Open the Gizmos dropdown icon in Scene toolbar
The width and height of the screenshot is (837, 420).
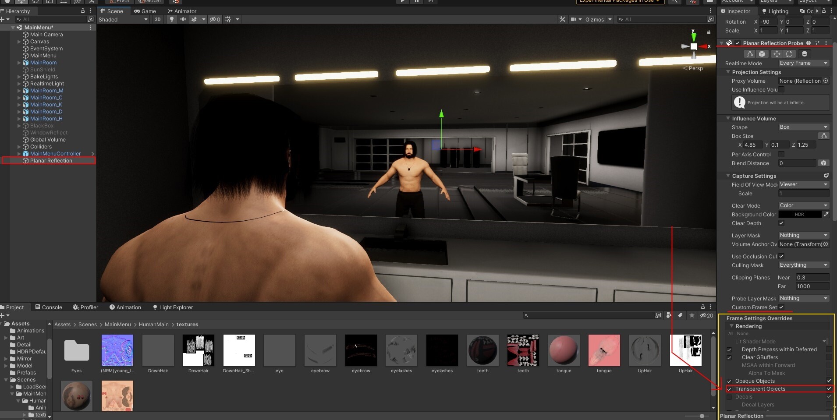point(610,19)
